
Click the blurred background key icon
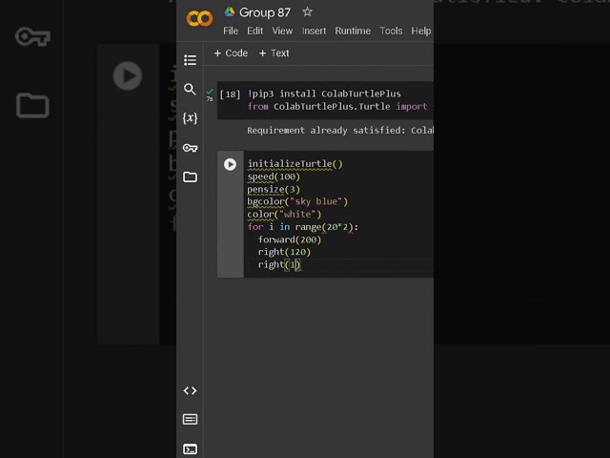[x=32, y=36]
